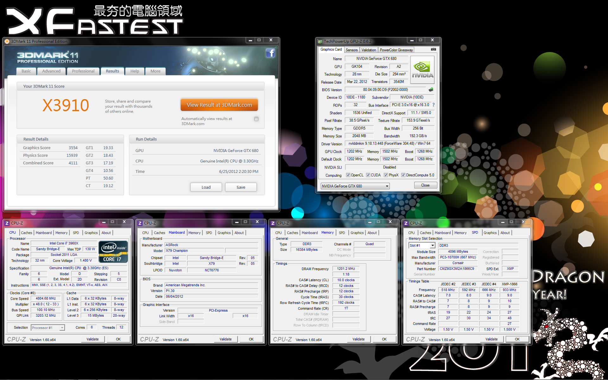The image size is (608, 380).
Task: Click the first CPU-Z window's title icon
Action: point(7,223)
